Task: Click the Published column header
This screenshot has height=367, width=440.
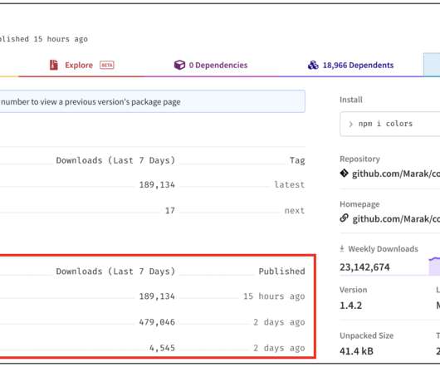Action: pyautogui.click(x=281, y=272)
